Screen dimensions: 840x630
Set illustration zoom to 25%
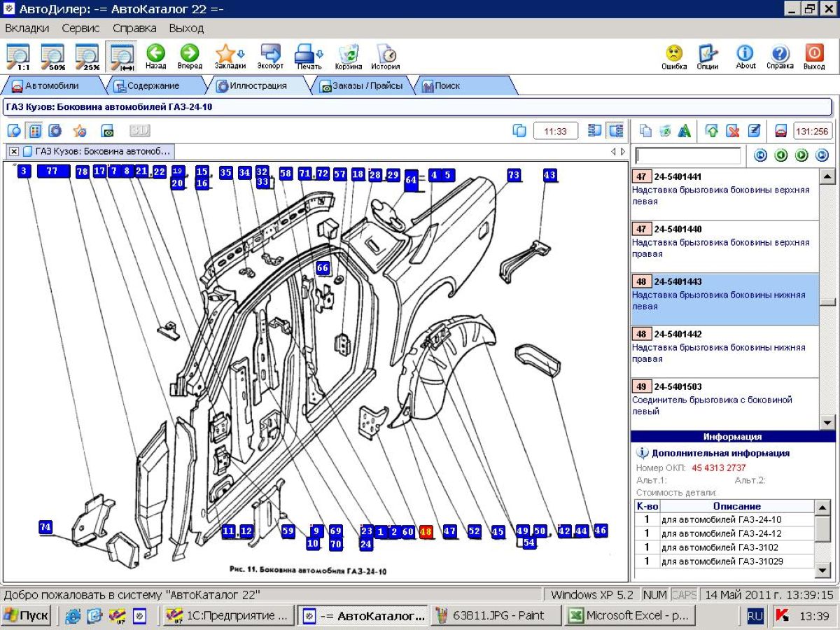pyautogui.click(x=87, y=57)
